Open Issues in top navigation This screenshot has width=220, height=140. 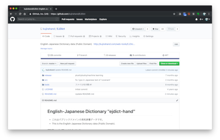(80, 19)
